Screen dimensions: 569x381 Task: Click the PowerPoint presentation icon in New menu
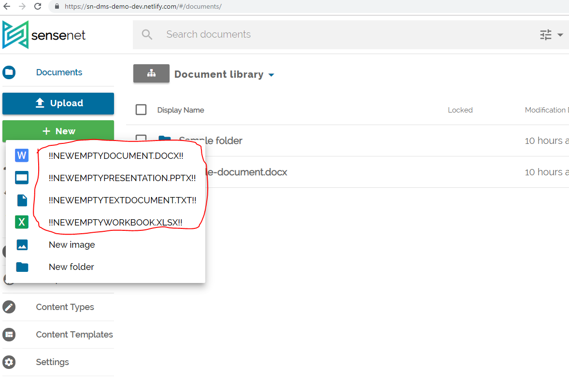coord(22,177)
